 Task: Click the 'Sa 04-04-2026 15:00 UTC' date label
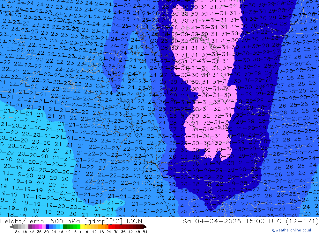pos(232,221)
